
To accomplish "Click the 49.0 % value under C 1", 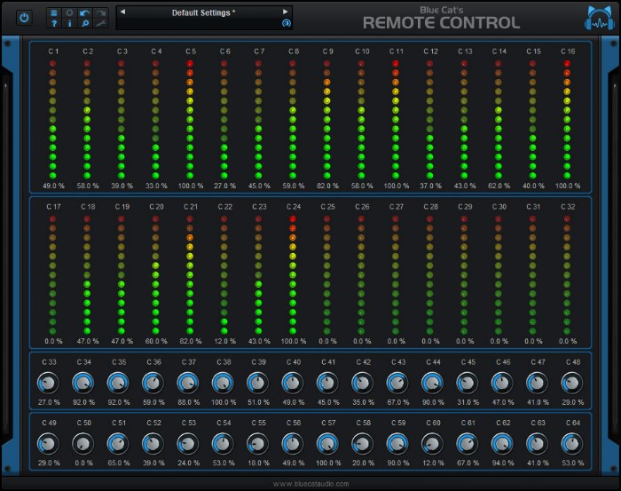I will pyautogui.click(x=53, y=186).
